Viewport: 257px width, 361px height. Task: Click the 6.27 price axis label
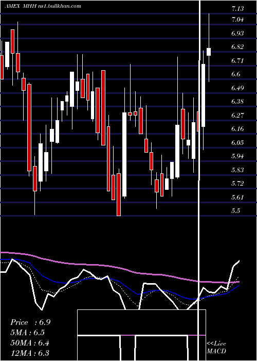click(237, 115)
